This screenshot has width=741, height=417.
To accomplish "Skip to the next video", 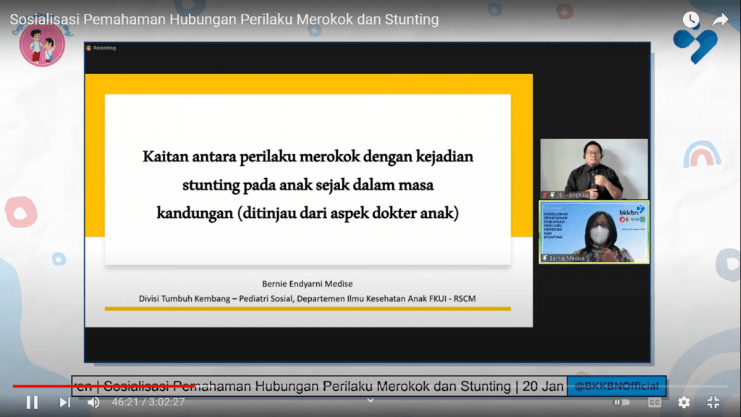I will point(64,403).
